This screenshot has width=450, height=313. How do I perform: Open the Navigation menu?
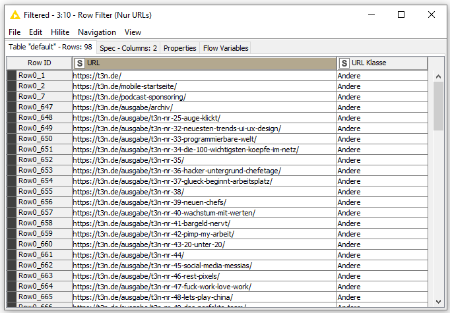click(97, 32)
